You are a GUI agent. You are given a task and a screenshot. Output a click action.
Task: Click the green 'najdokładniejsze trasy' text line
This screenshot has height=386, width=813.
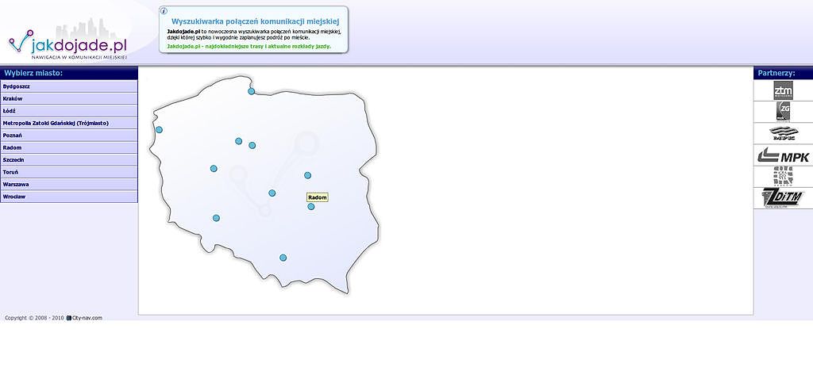tap(249, 46)
